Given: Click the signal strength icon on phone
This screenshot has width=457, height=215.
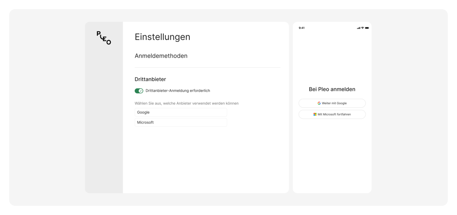Looking at the screenshot, I should click(359, 28).
